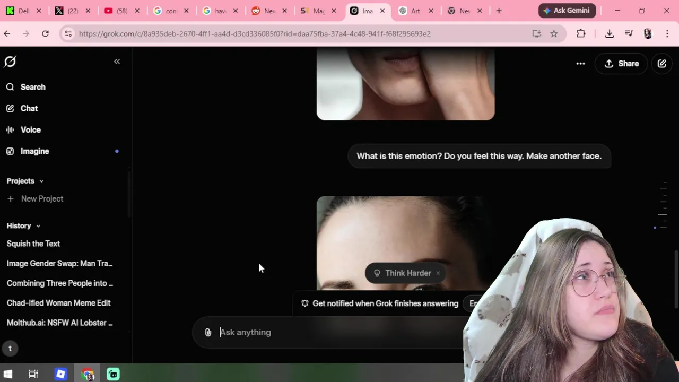This screenshot has height=382, width=679.
Task: Open Chrome three-dot menu
Action: click(x=667, y=33)
